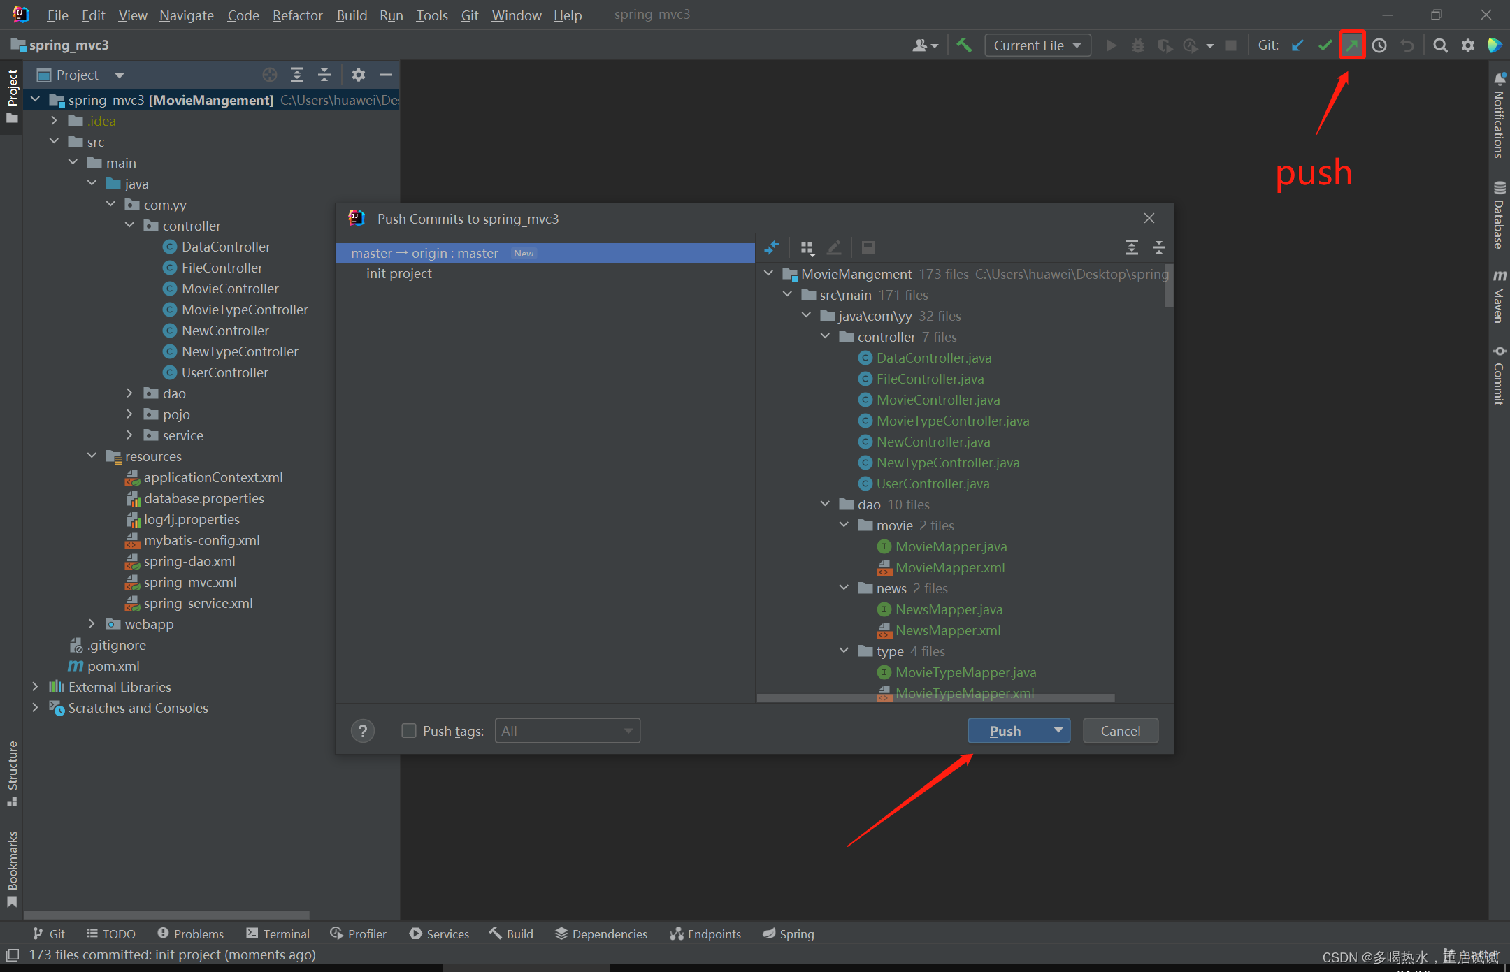
Task: Open the Navigate menu
Action: 187,15
